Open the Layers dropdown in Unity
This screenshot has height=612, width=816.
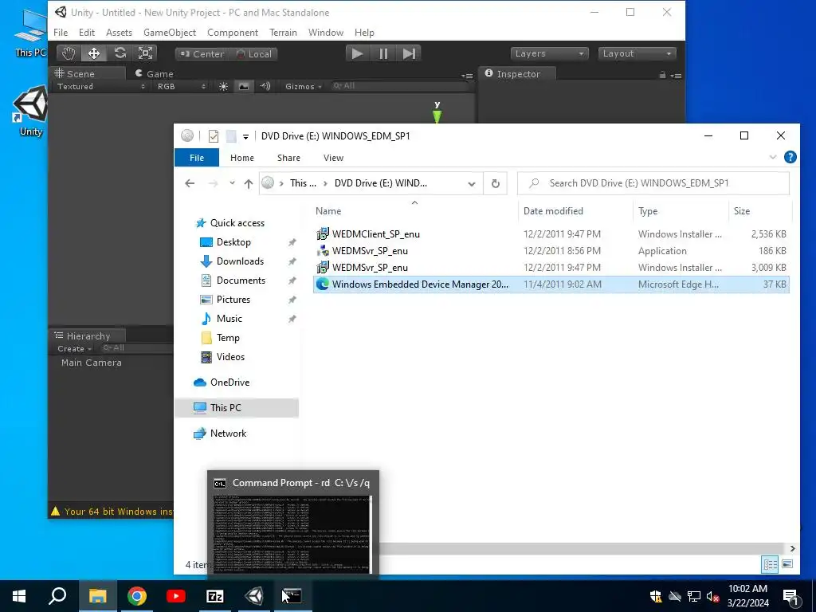(549, 53)
